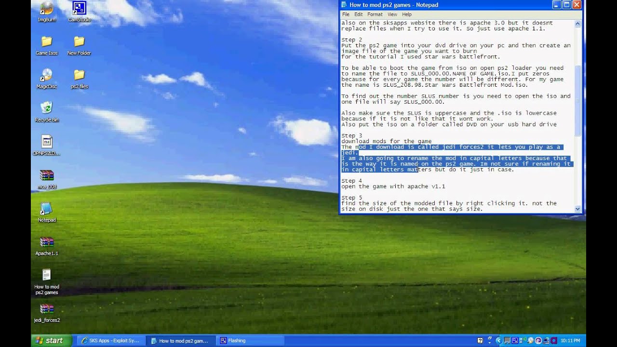Click the help question mark taskbar icon
The image size is (617, 347).
[480, 340]
